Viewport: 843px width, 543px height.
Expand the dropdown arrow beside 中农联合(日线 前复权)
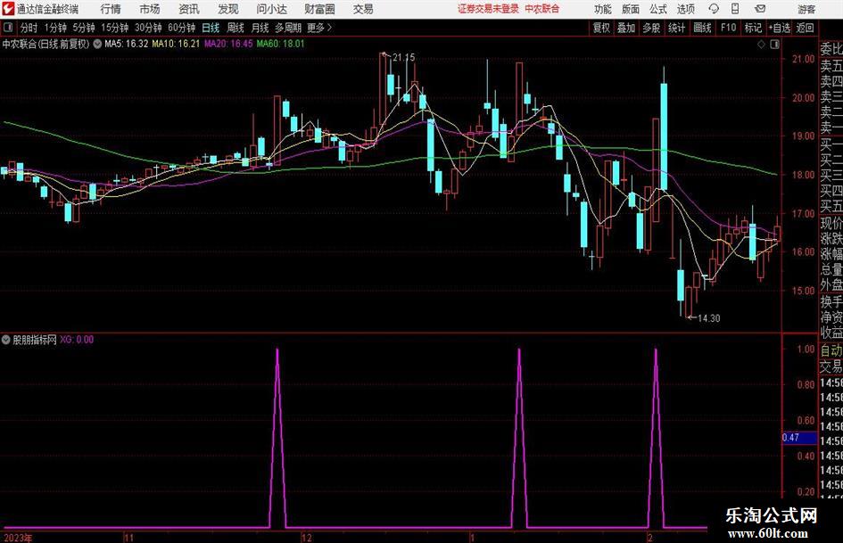97,44
